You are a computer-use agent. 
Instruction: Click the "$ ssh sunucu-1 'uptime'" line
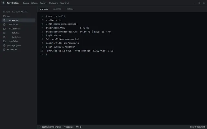point(60,47)
